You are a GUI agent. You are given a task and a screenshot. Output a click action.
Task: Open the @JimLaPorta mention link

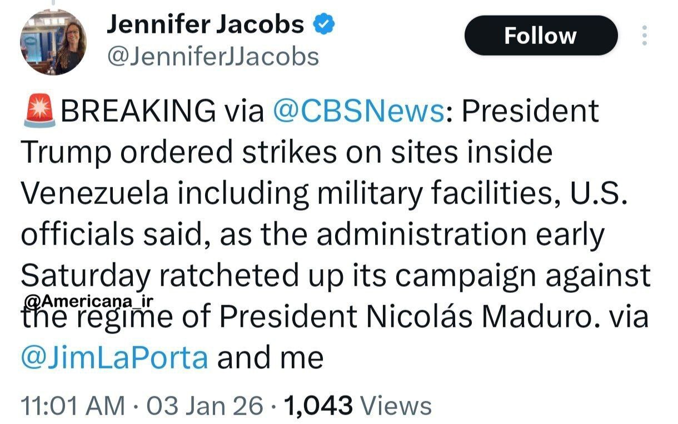pyautogui.click(x=114, y=358)
